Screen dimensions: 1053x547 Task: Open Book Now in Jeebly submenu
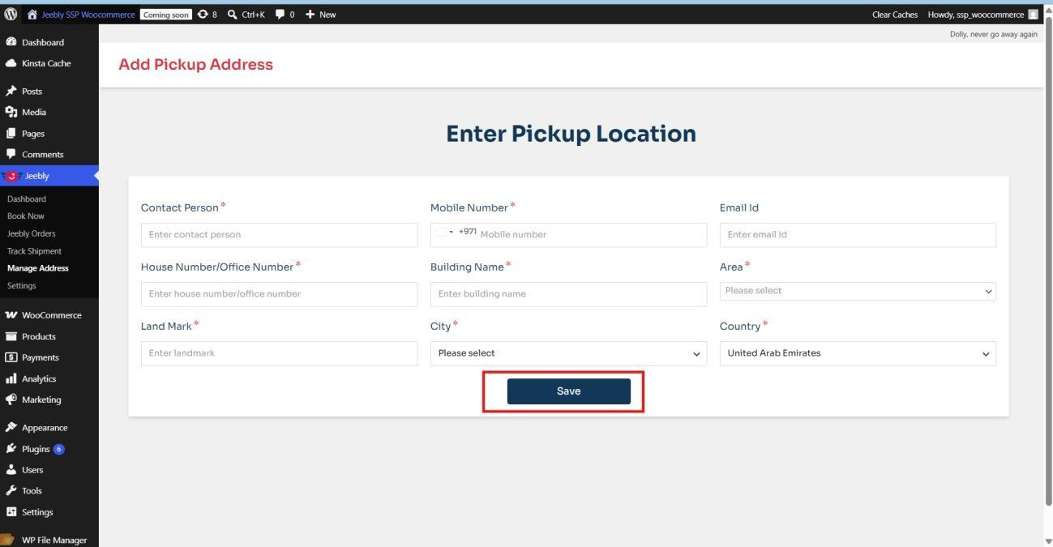click(26, 216)
